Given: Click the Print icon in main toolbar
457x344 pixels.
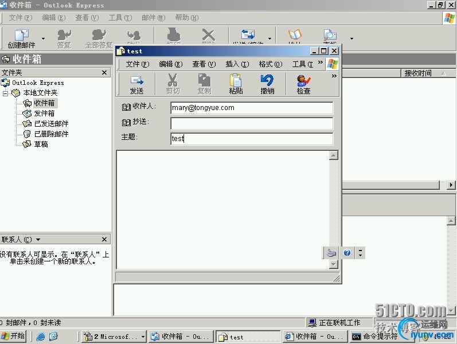Looking at the screenshot, I should (x=173, y=35).
